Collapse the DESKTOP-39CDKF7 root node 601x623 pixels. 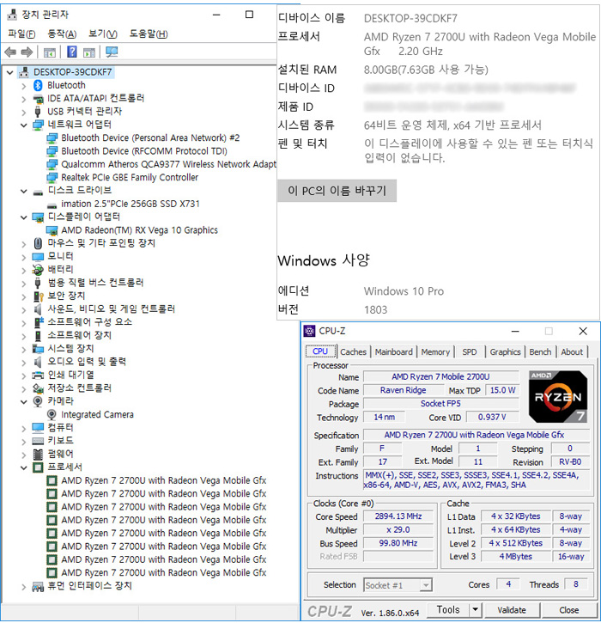pos(10,72)
